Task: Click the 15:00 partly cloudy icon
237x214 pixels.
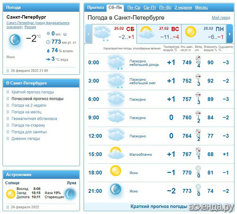Action: coord(116,153)
